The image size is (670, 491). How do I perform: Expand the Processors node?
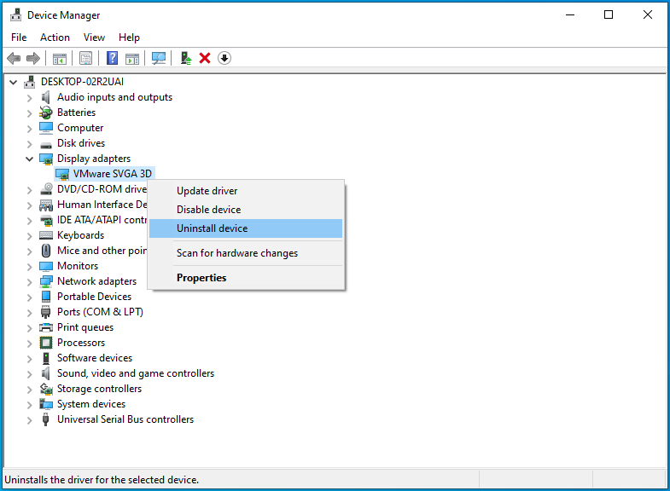pos(30,344)
